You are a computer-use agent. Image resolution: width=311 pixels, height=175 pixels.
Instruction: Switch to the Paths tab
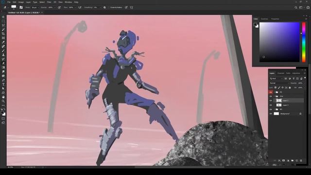pos(288,73)
